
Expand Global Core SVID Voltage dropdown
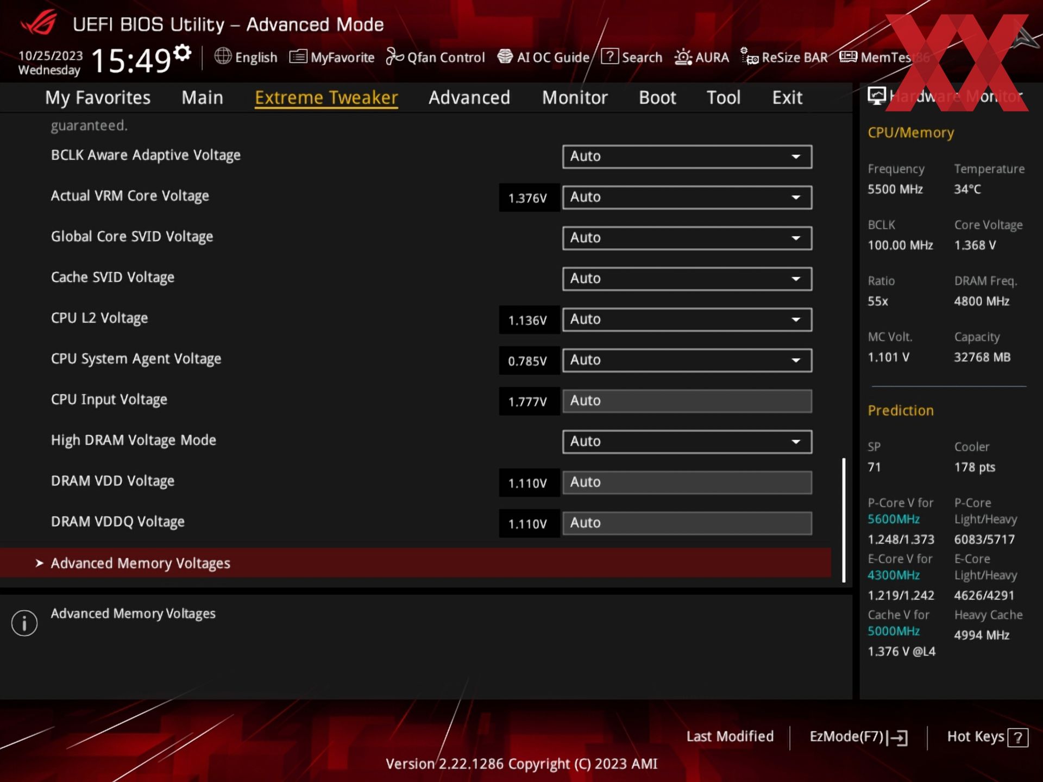pyautogui.click(x=687, y=238)
